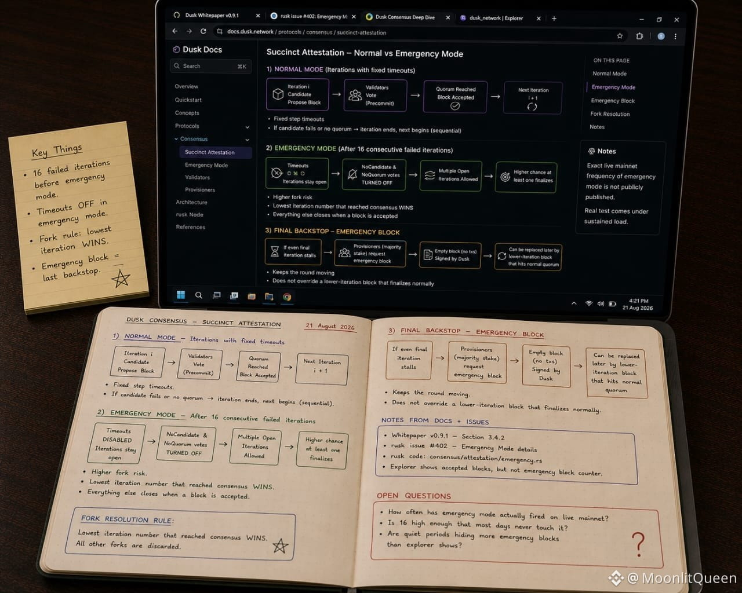Open References in the docs sidebar
The height and width of the screenshot is (593, 742).
tap(191, 227)
